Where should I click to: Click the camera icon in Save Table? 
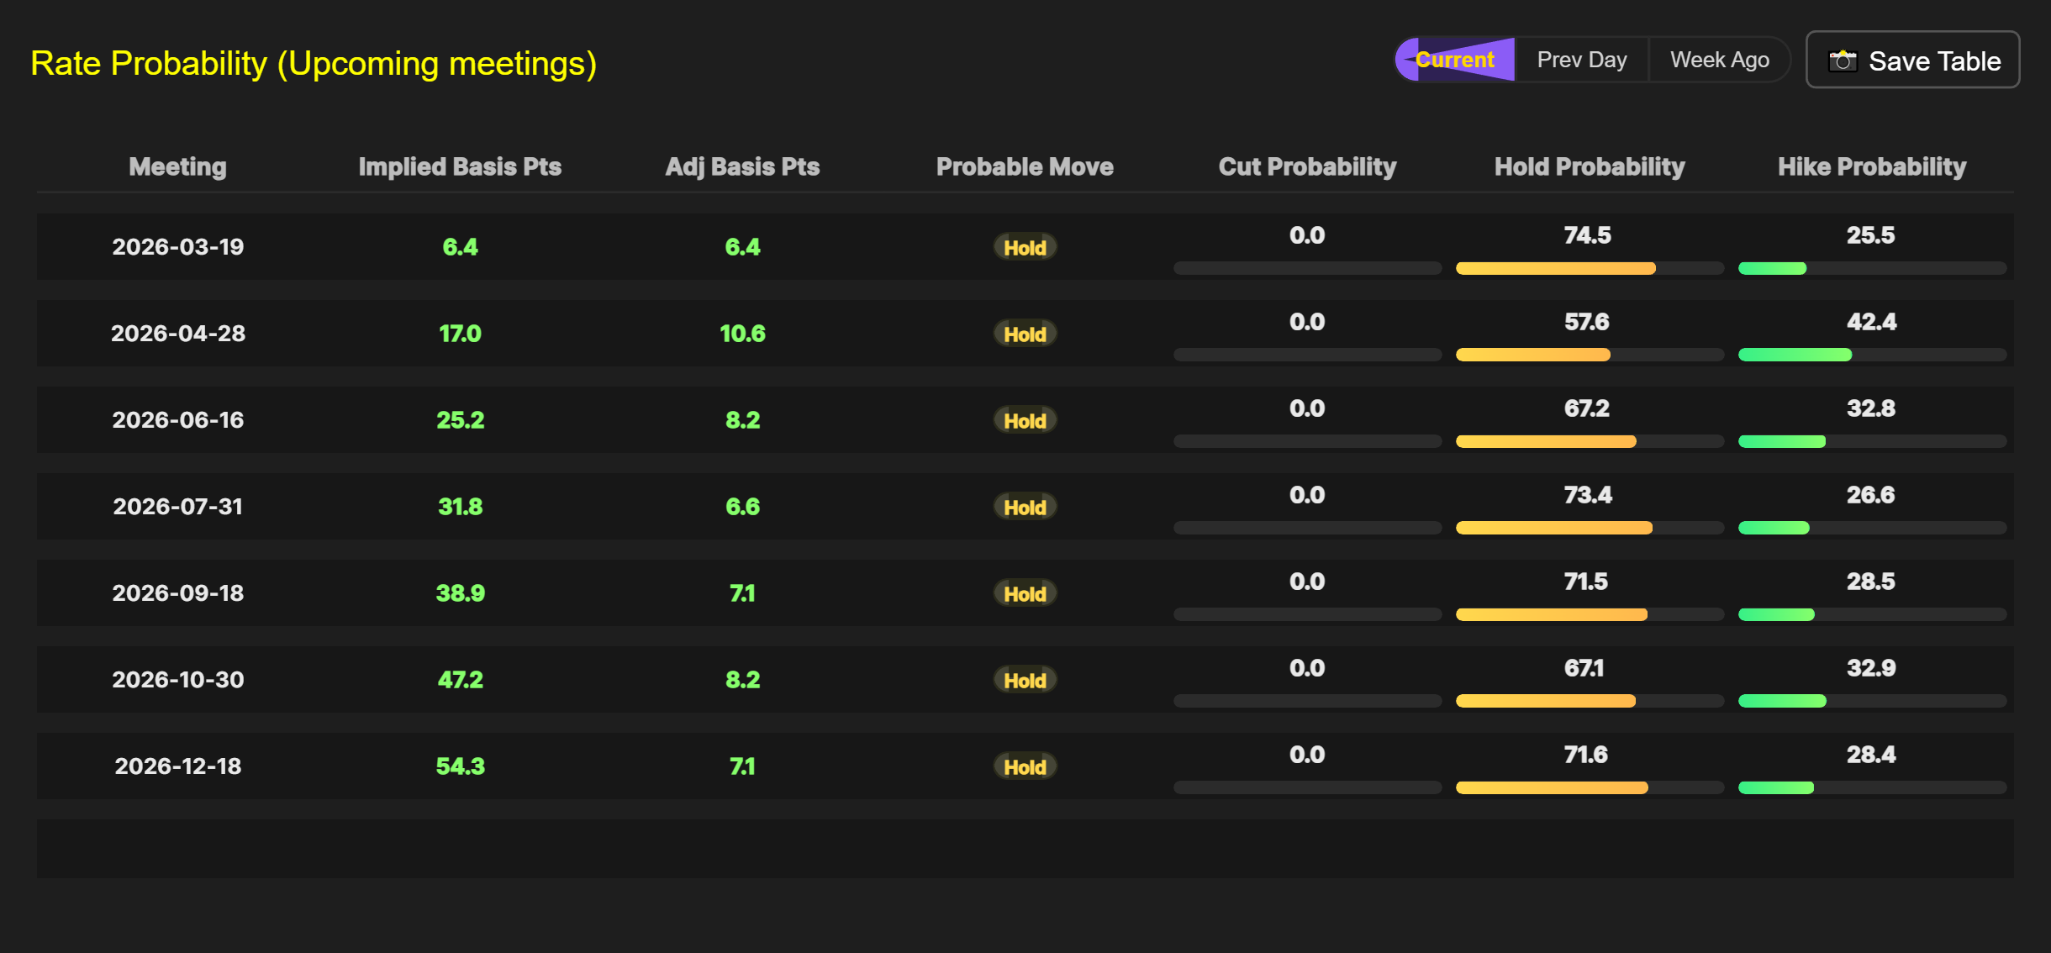[1843, 61]
